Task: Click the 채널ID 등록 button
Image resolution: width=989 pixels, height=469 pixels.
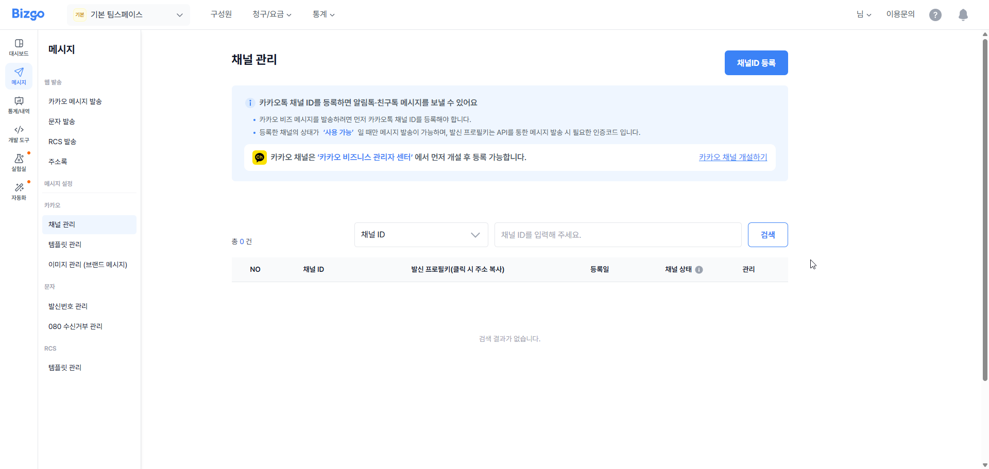Action: pos(756,62)
